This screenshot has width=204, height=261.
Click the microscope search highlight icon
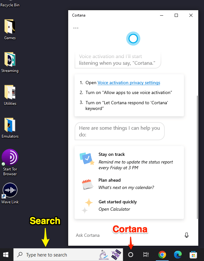(x=104, y=255)
